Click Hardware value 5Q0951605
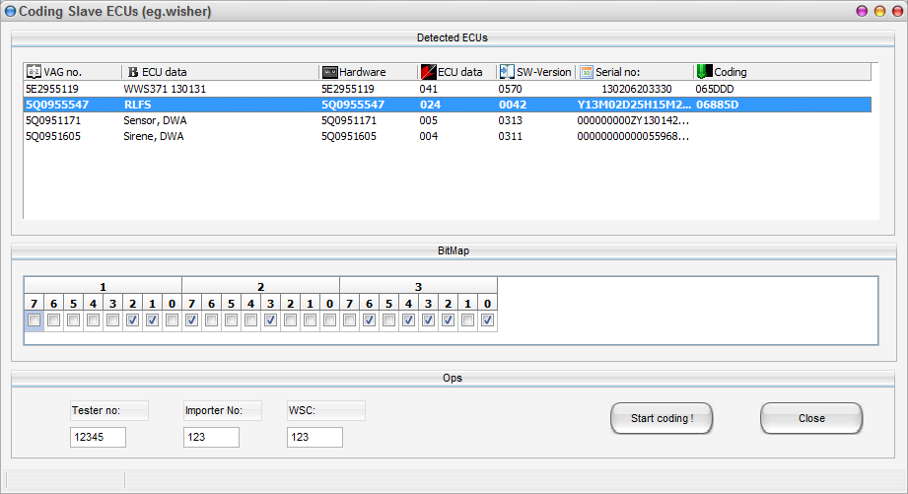This screenshot has height=494, width=908. [x=349, y=136]
